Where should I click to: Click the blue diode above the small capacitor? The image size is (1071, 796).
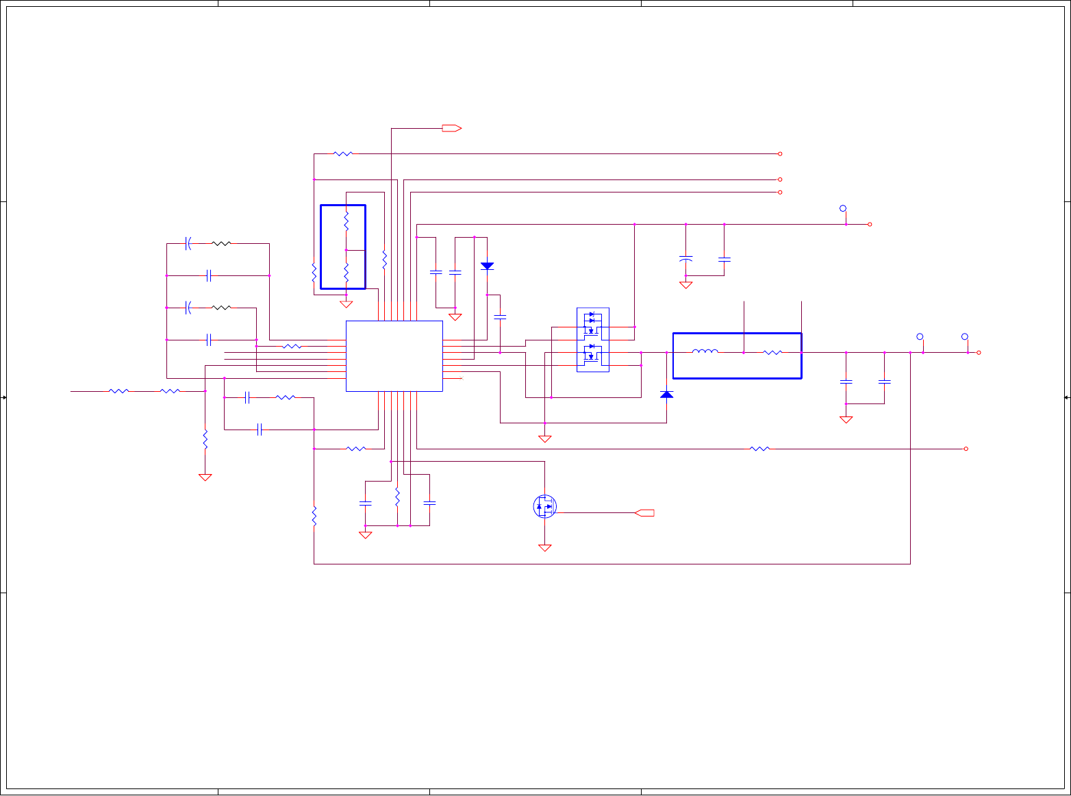click(x=488, y=266)
